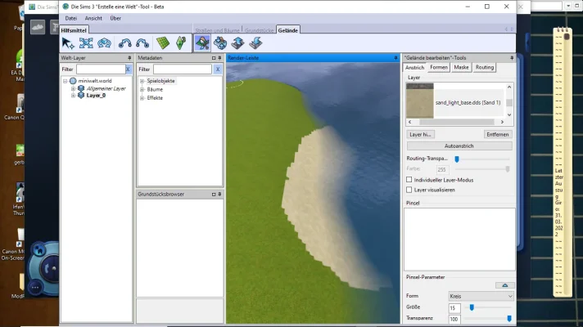Click the Layer_0 layer icon
The width and height of the screenshot is (583, 327).
tap(81, 96)
